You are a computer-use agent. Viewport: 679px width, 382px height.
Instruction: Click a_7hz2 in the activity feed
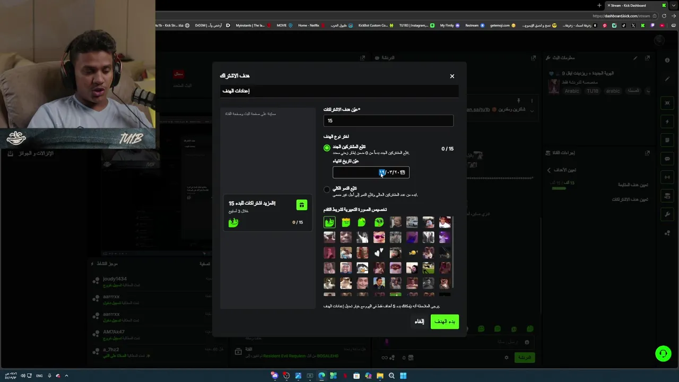coord(111,350)
